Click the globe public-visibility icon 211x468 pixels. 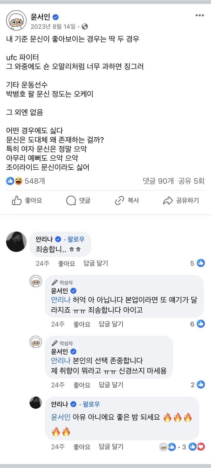(x=84, y=26)
